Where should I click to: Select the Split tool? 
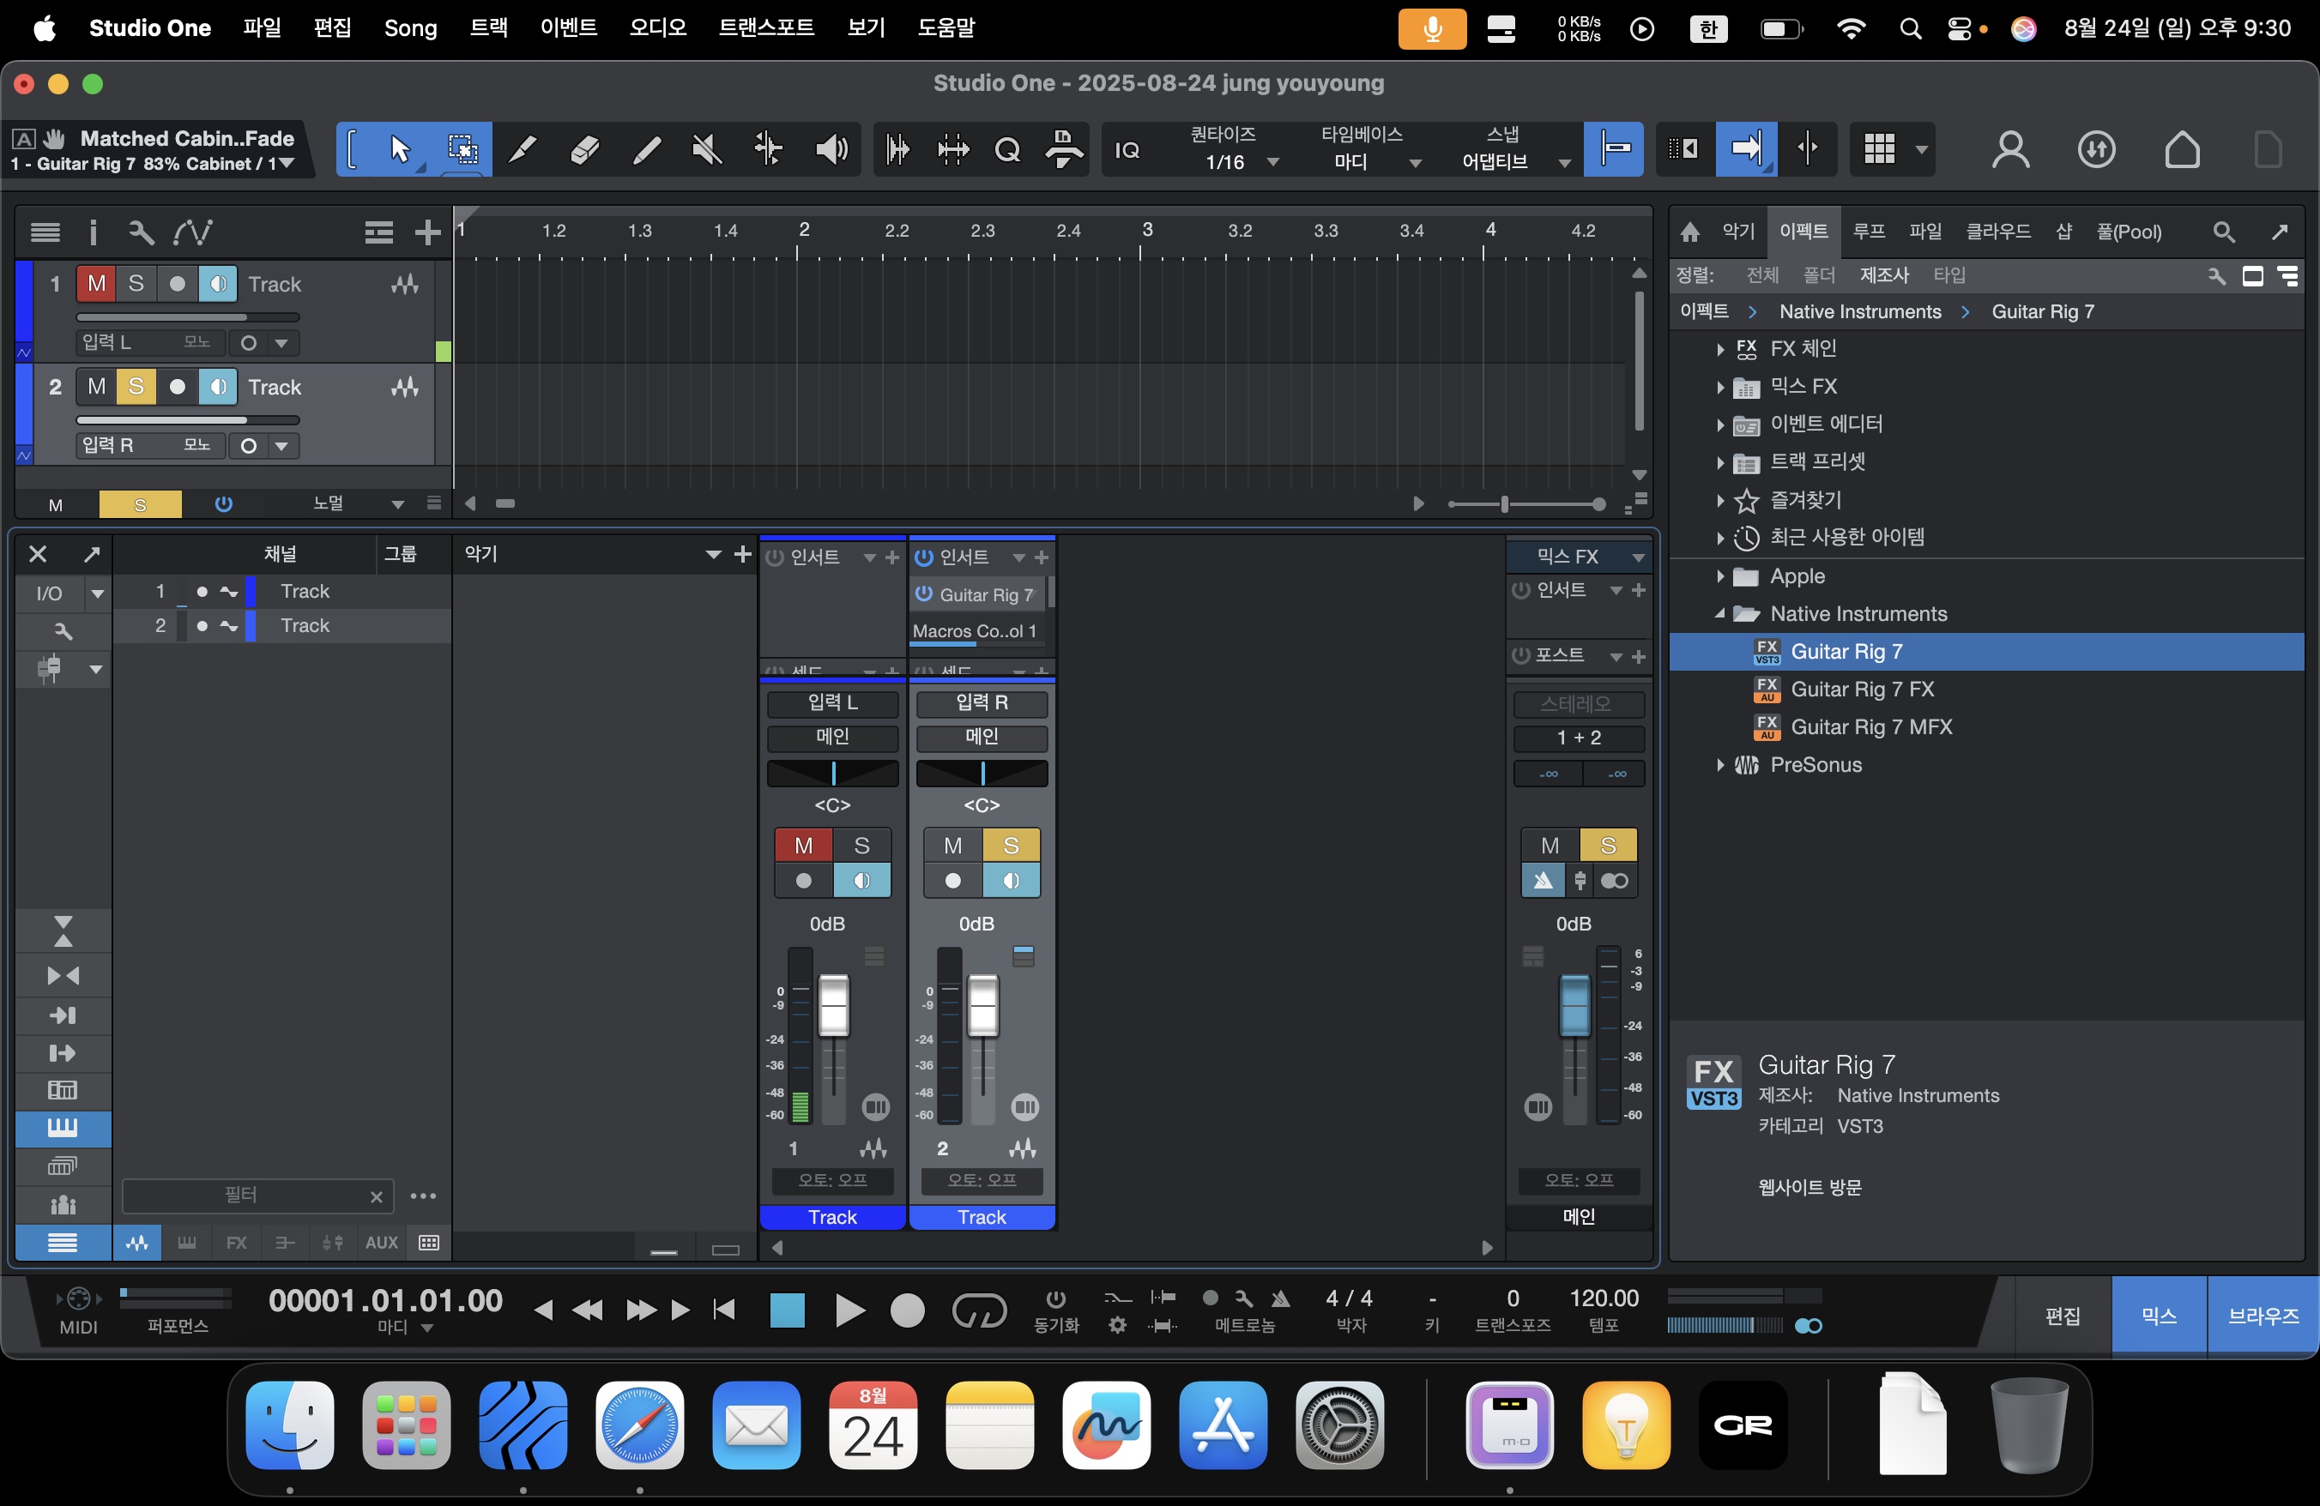(523, 149)
